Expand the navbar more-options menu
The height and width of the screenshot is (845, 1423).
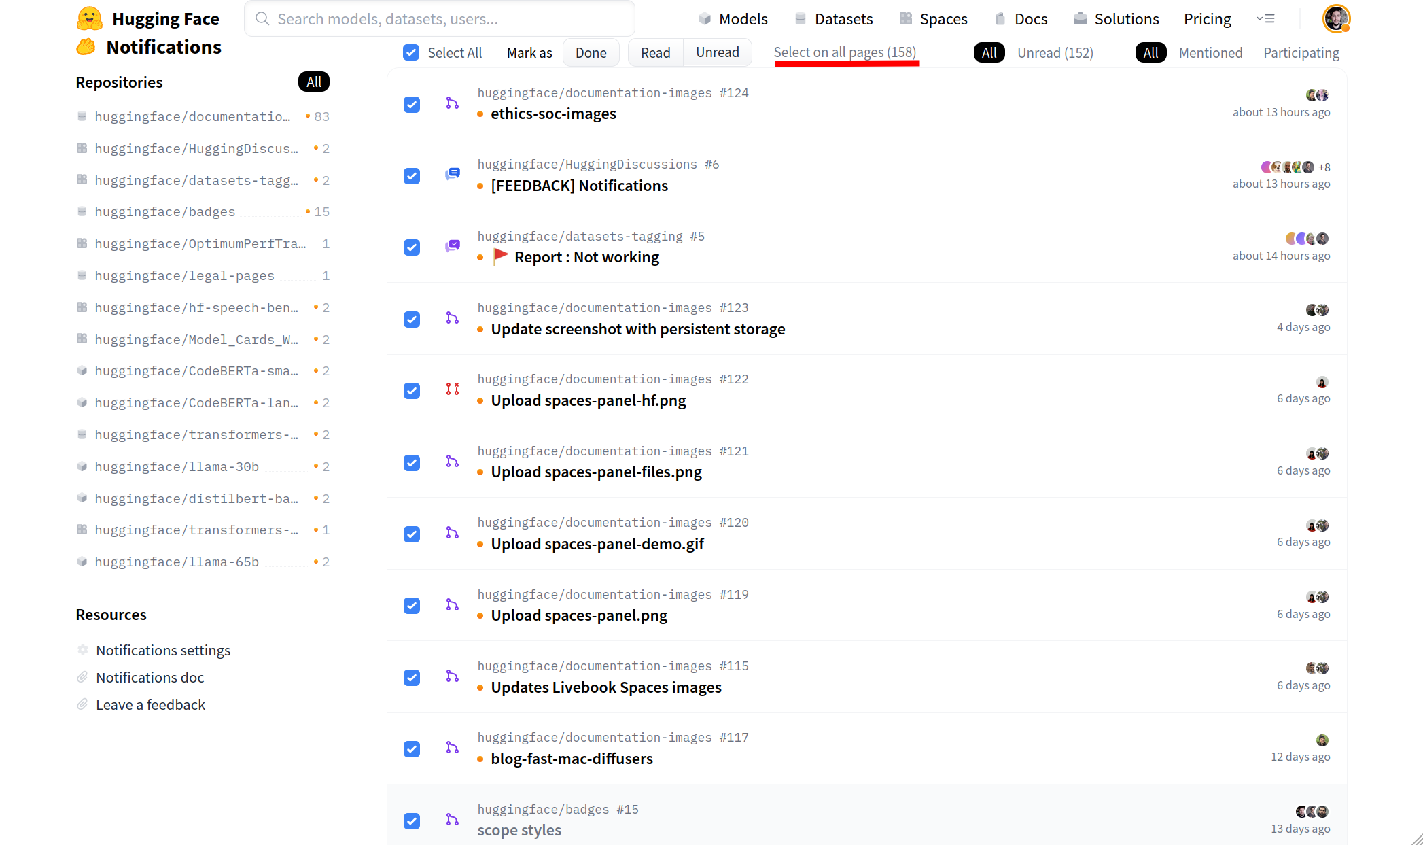(1265, 19)
